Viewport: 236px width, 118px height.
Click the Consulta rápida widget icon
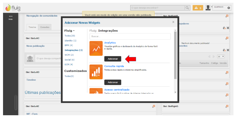(96, 72)
